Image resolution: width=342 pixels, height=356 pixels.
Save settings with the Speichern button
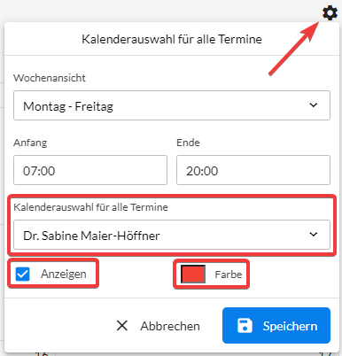pos(276,325)
